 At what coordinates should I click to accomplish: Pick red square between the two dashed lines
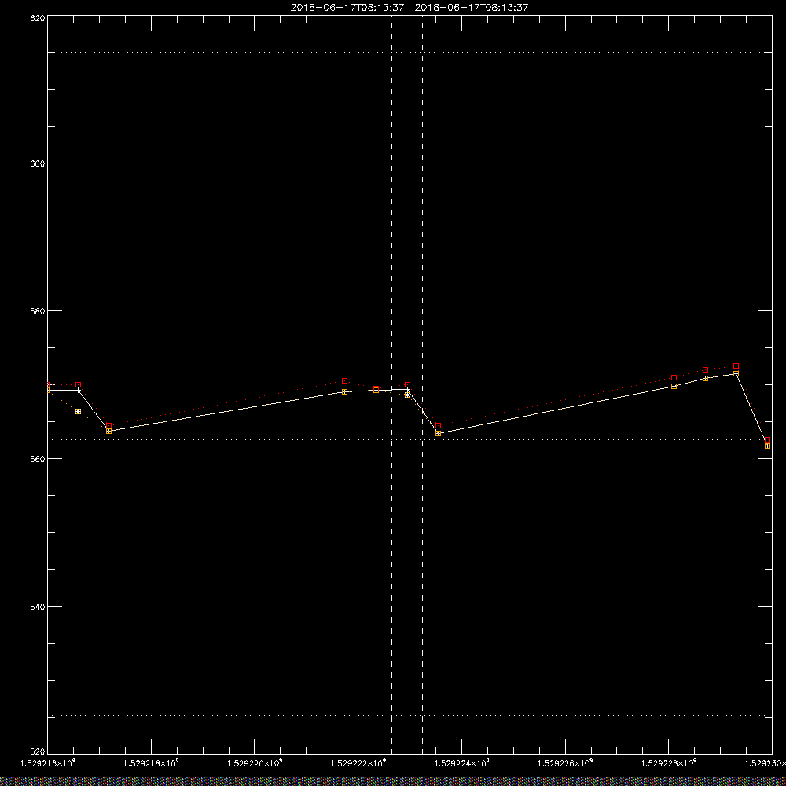407,385
